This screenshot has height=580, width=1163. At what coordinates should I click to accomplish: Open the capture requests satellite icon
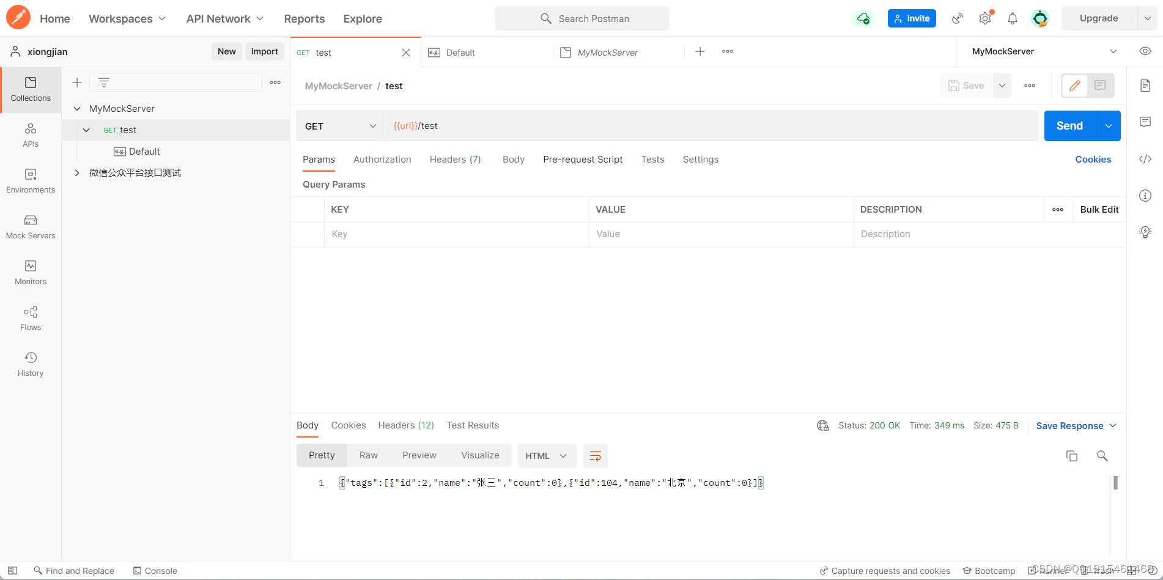tap(958, 18)
